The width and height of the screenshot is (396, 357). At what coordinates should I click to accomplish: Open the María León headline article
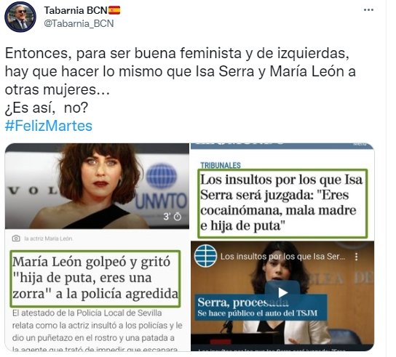tap(95, 278)
